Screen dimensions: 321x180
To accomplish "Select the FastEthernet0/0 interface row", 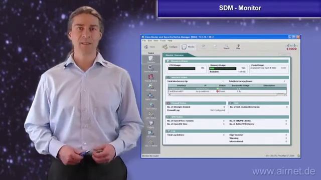I will coord(227,89).
